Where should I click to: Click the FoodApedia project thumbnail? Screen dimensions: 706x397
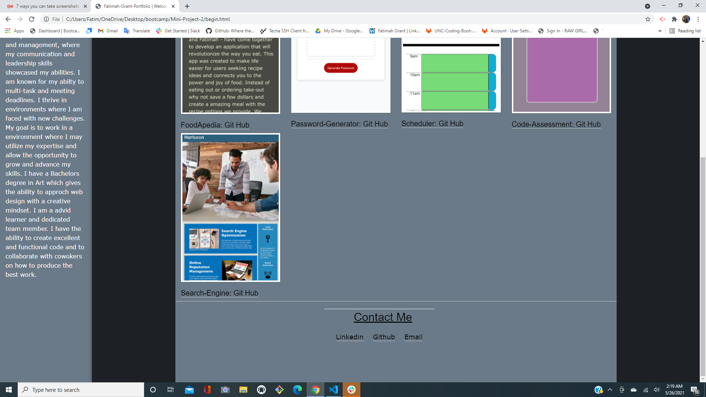coord(231,75)
